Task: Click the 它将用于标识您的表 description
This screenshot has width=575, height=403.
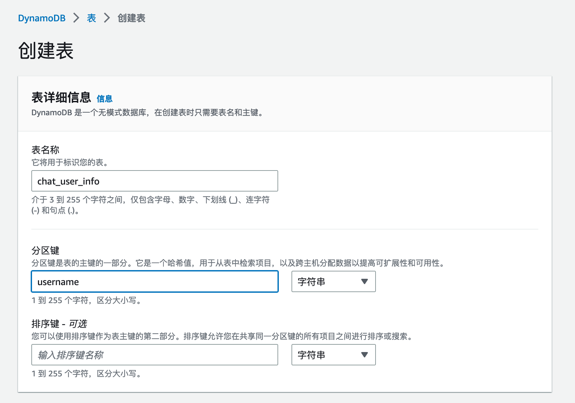Action: coord(70,163)
